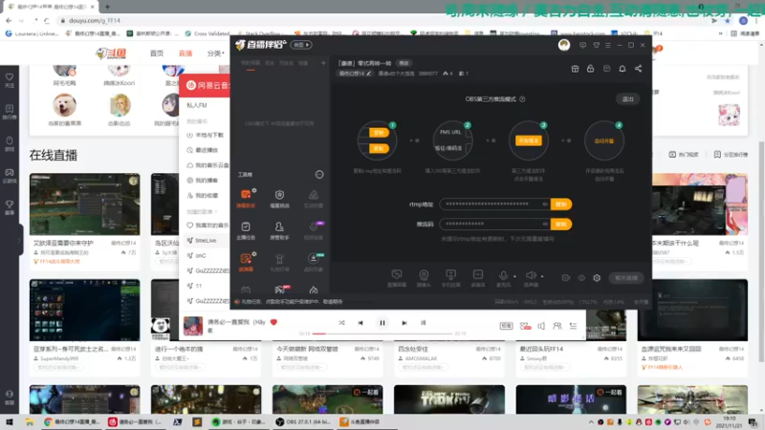Image resolution: width=765 pixels, height=430 pixels.
Task: Open the orange 录弹幕 tool
Action: [x=246, y=262]
